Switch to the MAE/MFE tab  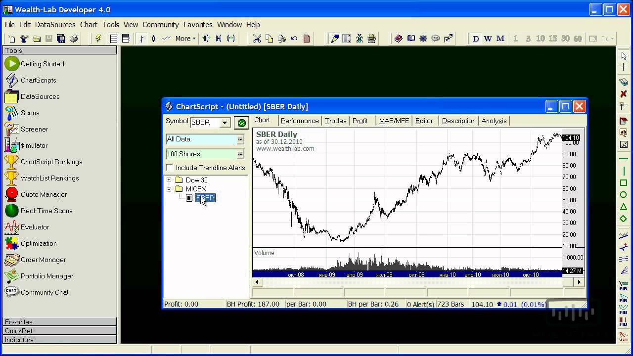coord(394,121)
